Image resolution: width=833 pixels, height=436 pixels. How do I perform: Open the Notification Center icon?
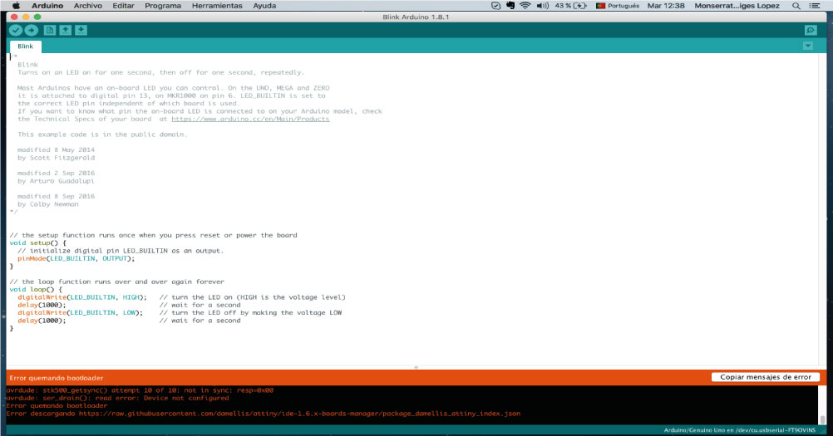[815, 5]
